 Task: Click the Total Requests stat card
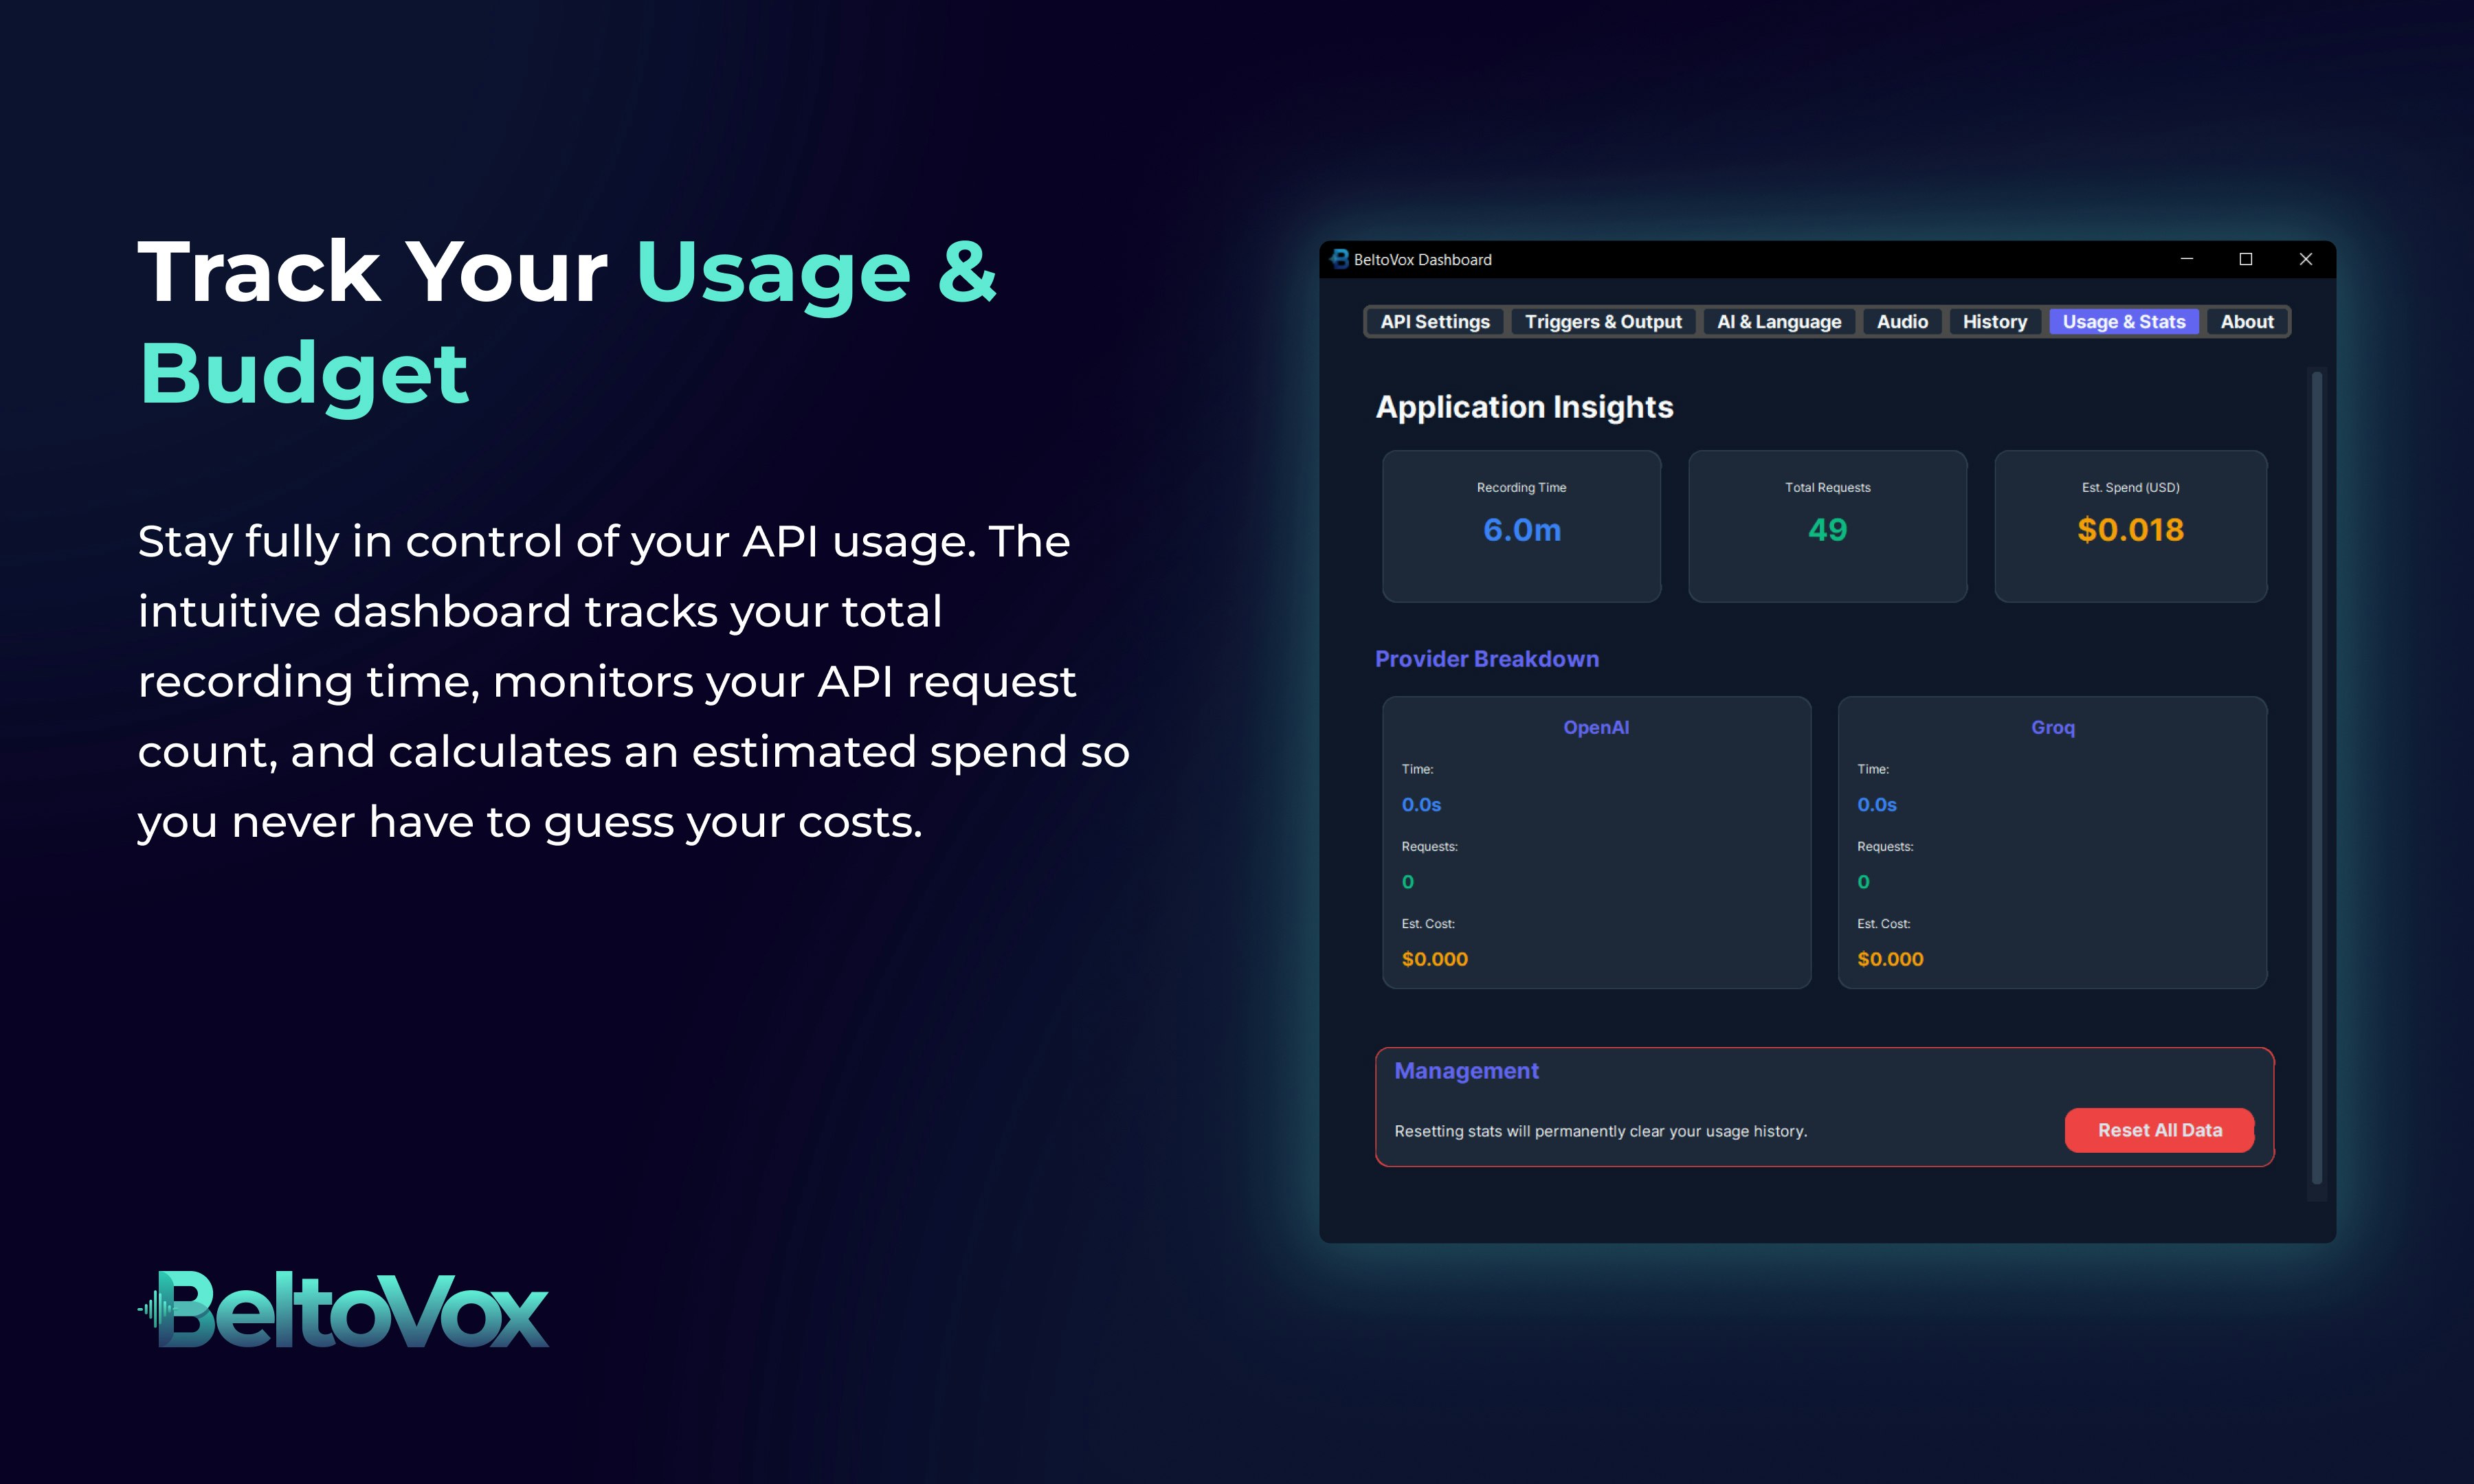1827,526
